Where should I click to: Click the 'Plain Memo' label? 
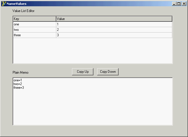(x=20, y=72)
